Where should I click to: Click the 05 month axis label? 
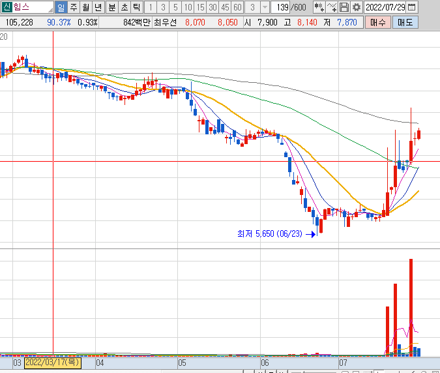coord(182,363)
